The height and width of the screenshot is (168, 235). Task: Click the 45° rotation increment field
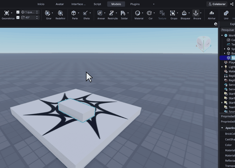point(30,18)
